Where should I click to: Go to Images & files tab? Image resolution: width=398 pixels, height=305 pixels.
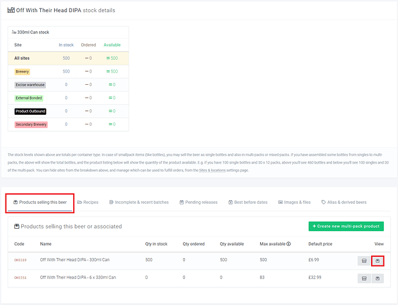294,202
